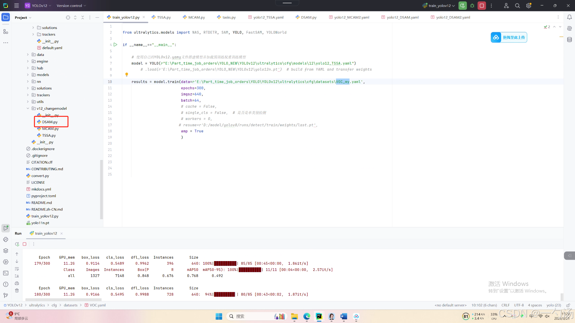Screen dimensions: 575x323
Task: Switch to the TSSA.py editor tab
Action: click(164, 17)
